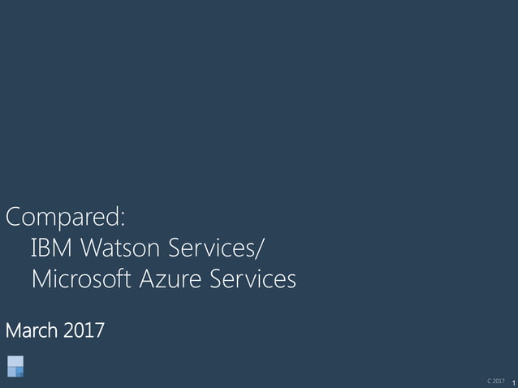The image size is (518, 388).
Task: Select the word Compared: in title
Action: pos(65,218)
